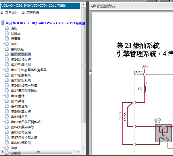The height and width of the screenshot is (156, 173).
Task: Click relay R14 symbol in the wiring diagram
Action: [164, 133]
